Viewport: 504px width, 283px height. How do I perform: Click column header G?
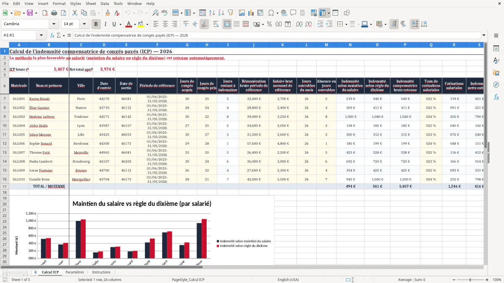pyautogui.click(x=187, y=45)
